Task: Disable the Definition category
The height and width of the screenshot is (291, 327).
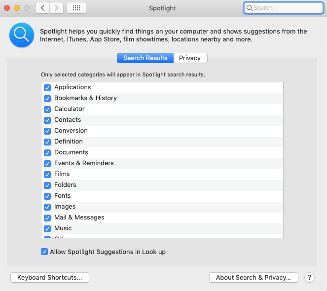Action: pyautogui.click(x=47, y=142)
